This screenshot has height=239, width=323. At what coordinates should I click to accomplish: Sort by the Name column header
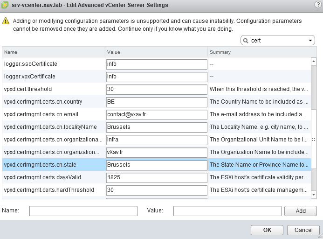53,52
